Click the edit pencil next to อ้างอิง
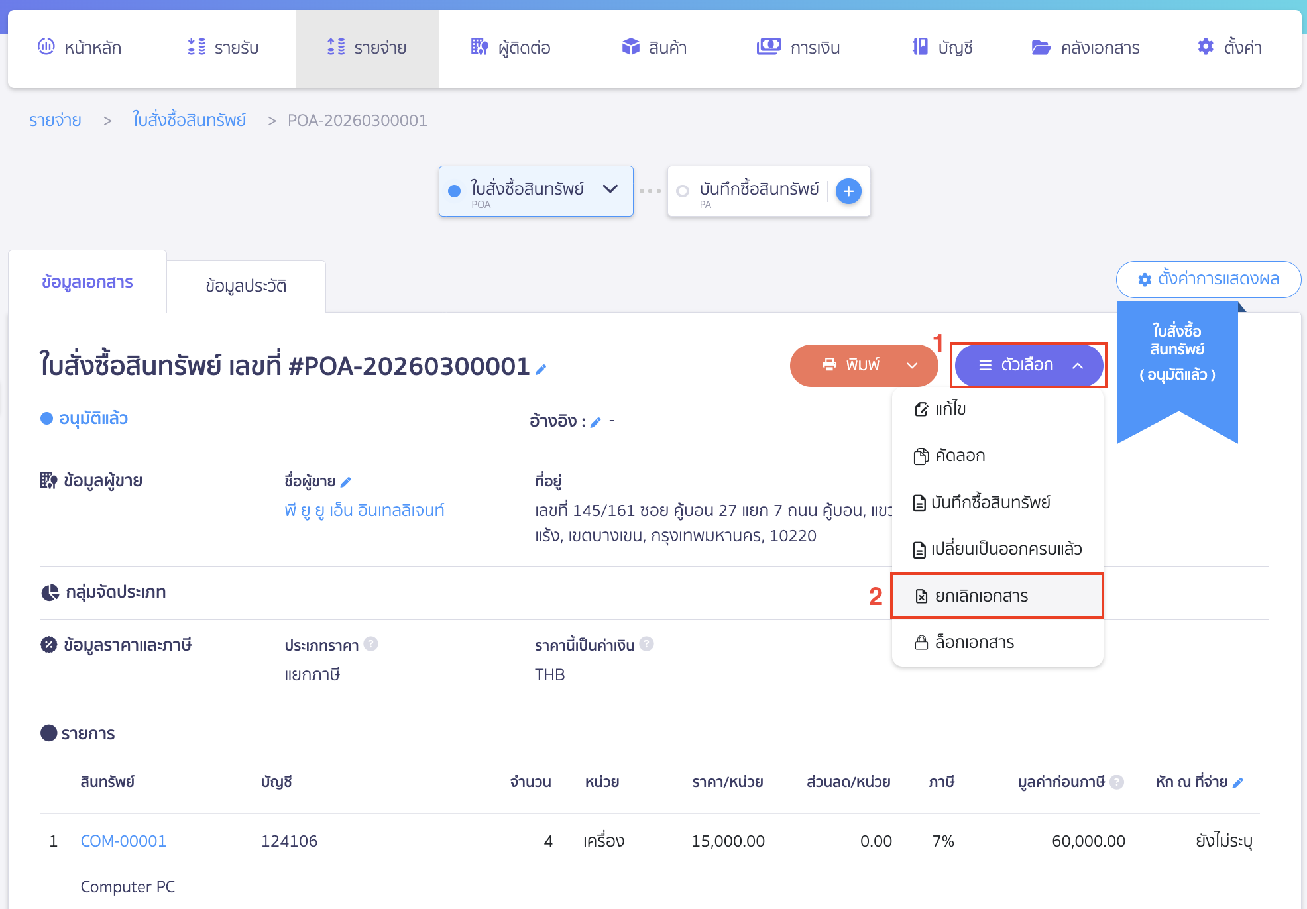The image size is (1307, 909). pos(595,423)
